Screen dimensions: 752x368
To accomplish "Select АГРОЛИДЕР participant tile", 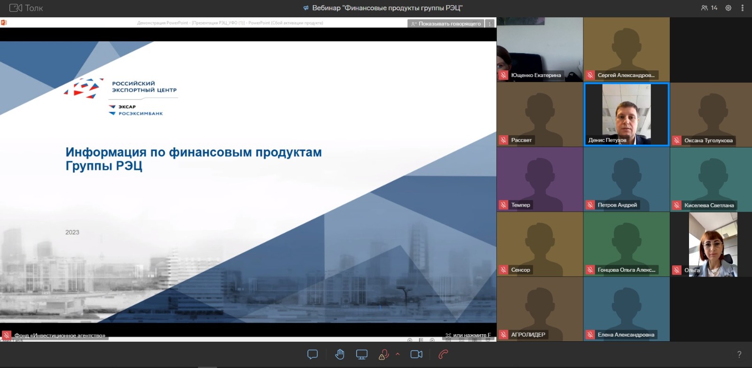I will coord(540,309).
